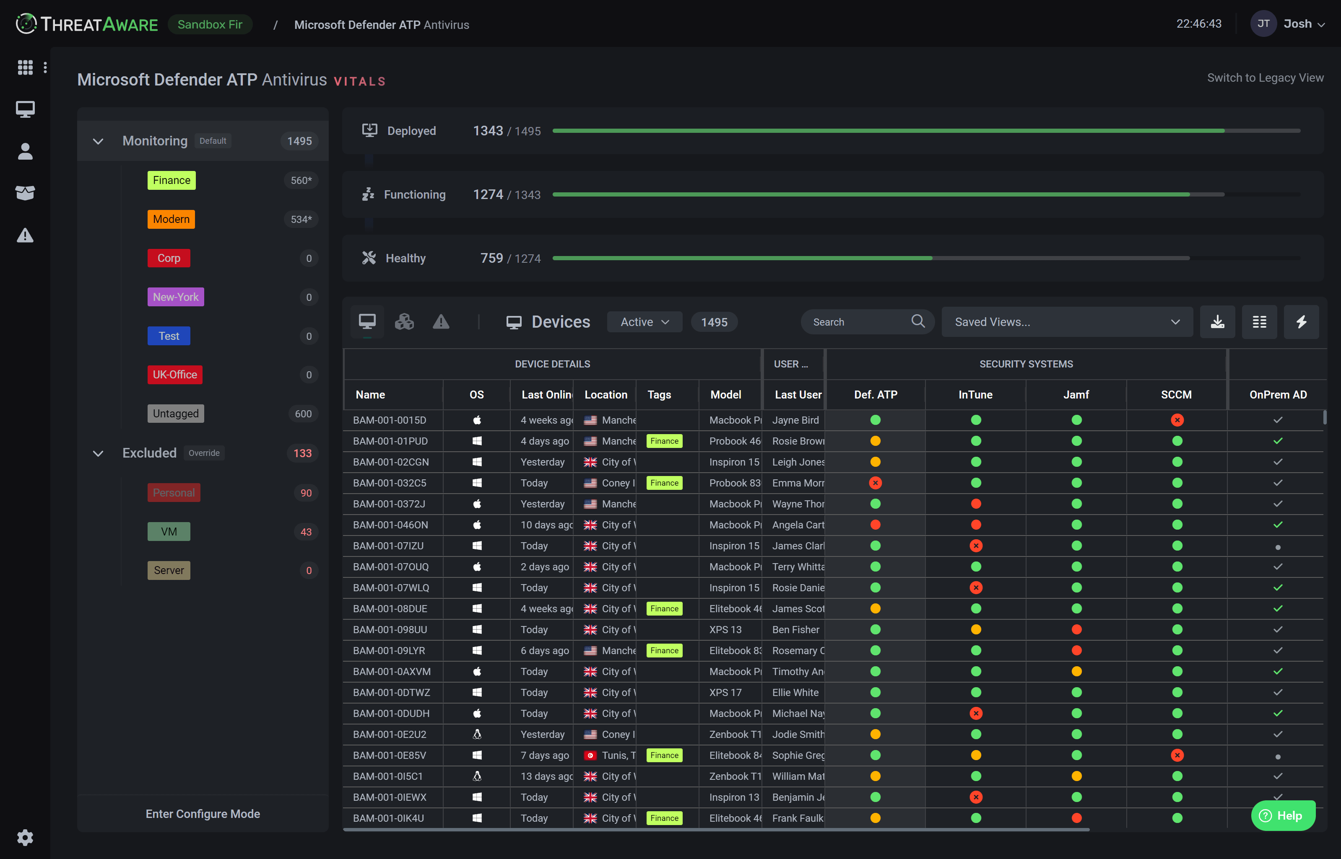
Task: Click device name BAM-001-0AXVM
Action: (x=391, y=672)
